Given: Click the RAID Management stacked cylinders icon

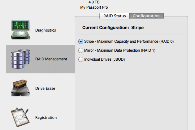Looking at the screenshot, I should (x=21, y=59).
